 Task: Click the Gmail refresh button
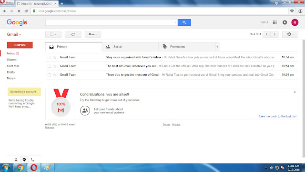coord(73,34)
